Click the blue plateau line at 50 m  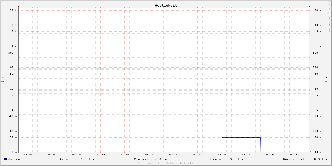[x=241, y=137]
